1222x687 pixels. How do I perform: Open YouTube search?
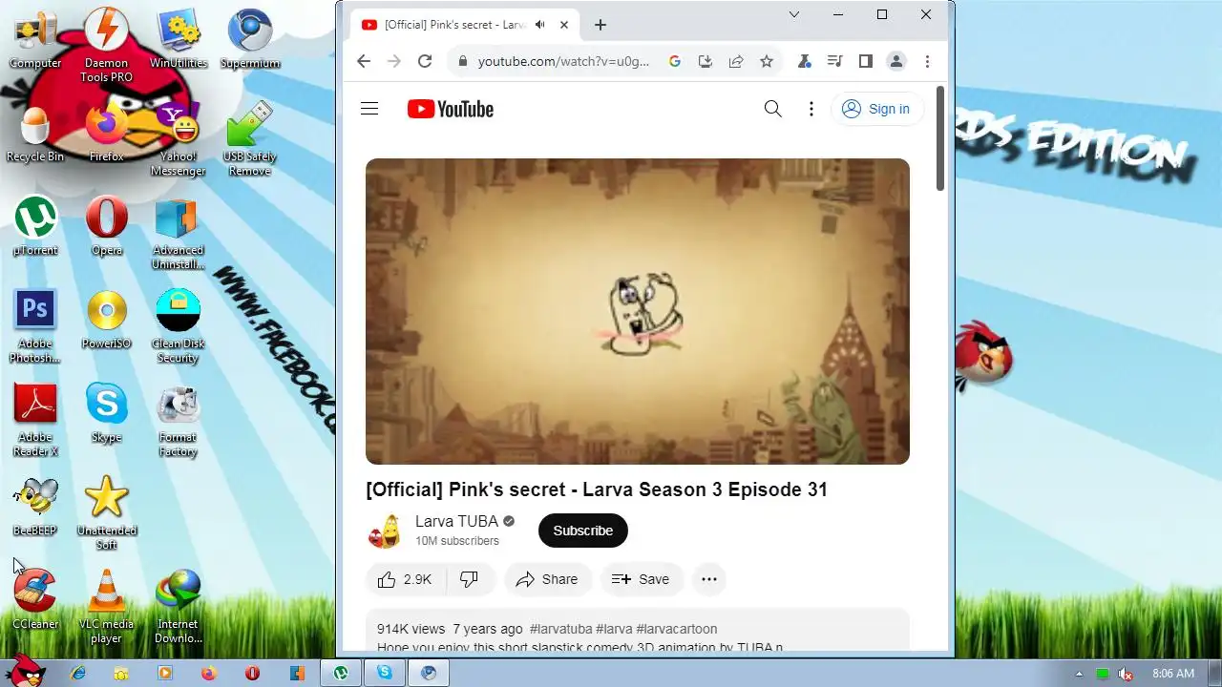[x=773, y=109]
